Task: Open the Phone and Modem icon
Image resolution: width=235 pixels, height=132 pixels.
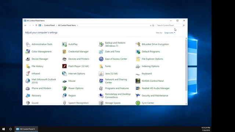Action: pos(28,88)
